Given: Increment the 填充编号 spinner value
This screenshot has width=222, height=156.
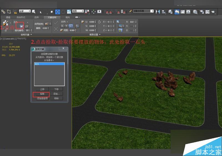Looking at the screenshot, I should (32, 30).
